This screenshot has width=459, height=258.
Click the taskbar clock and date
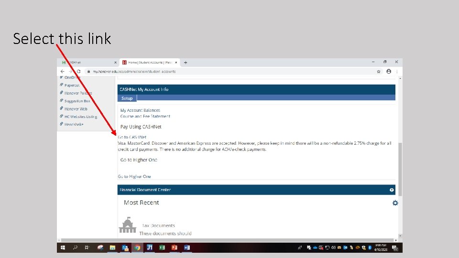pos(381,247)
